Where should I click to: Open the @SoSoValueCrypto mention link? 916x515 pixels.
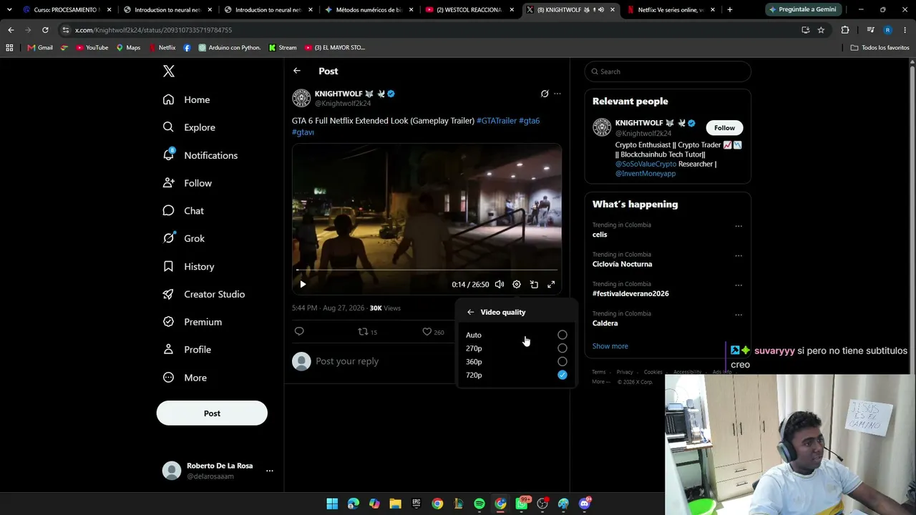pyautogui.click(x=645, y=164)
